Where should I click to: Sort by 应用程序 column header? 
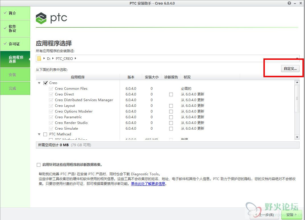[78, 77]
